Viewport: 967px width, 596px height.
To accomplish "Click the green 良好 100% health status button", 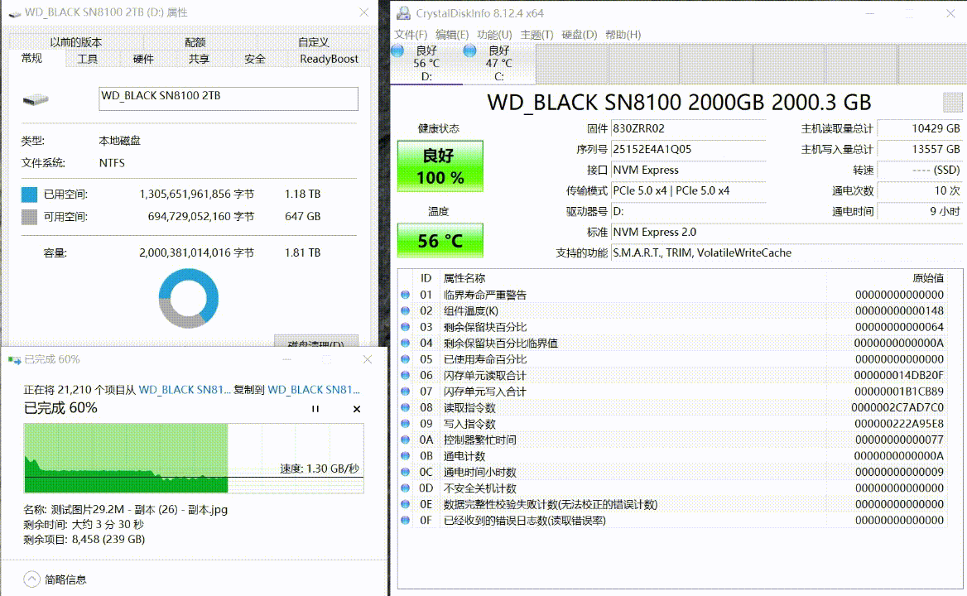I will 440,166.
